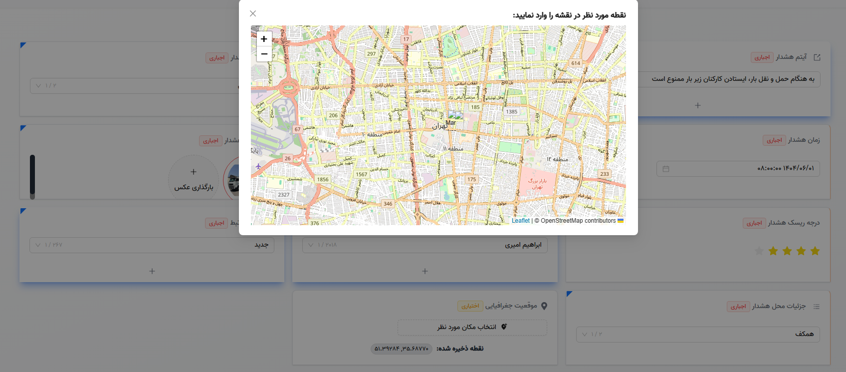The image size is (846, 372).
Task: Open external link icon beside آیتم هشدار
Action: [x=817, y=57]
